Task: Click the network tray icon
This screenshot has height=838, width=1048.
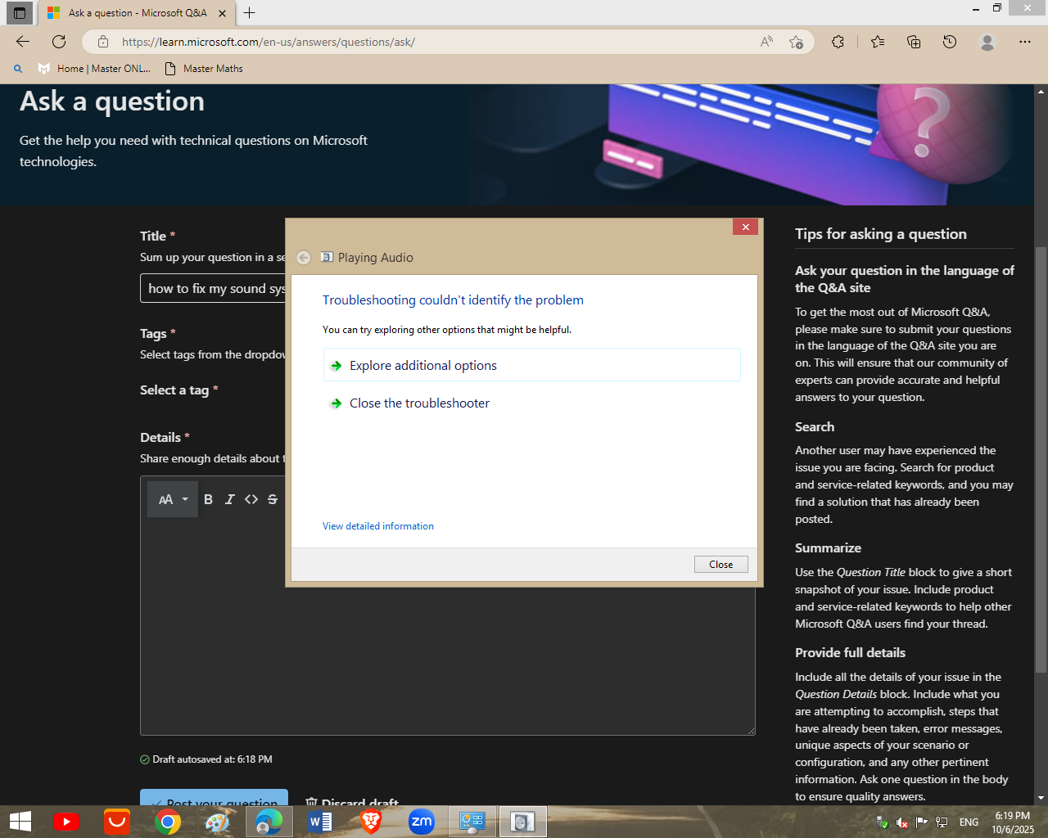Action: point(942,822)
